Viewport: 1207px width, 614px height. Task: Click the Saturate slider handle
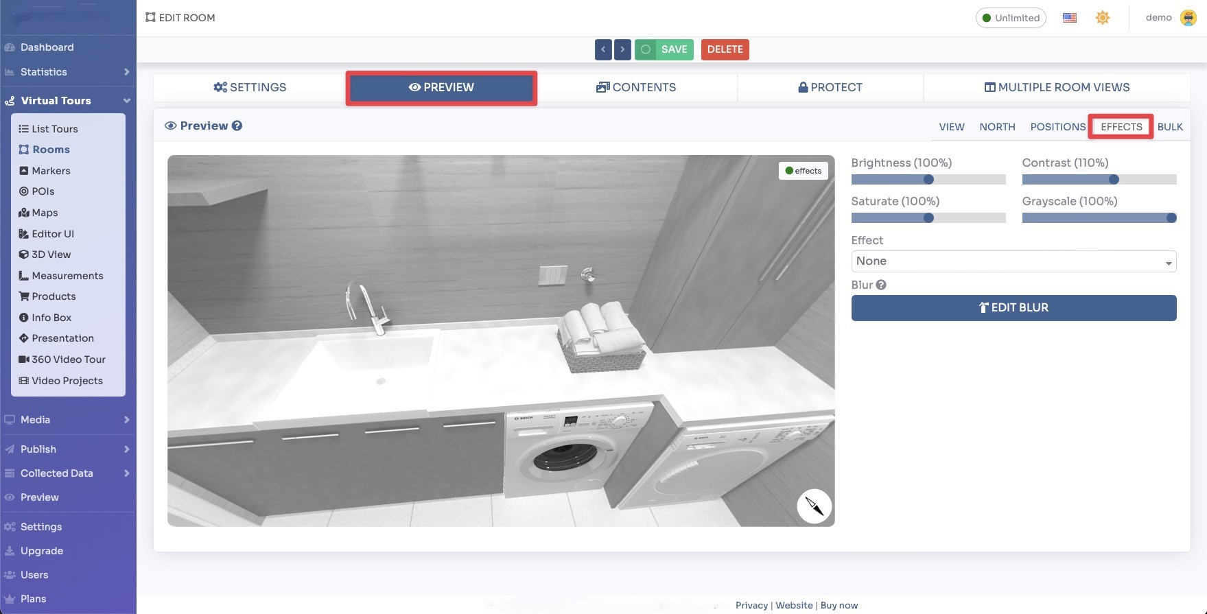[x=928, y=217]
